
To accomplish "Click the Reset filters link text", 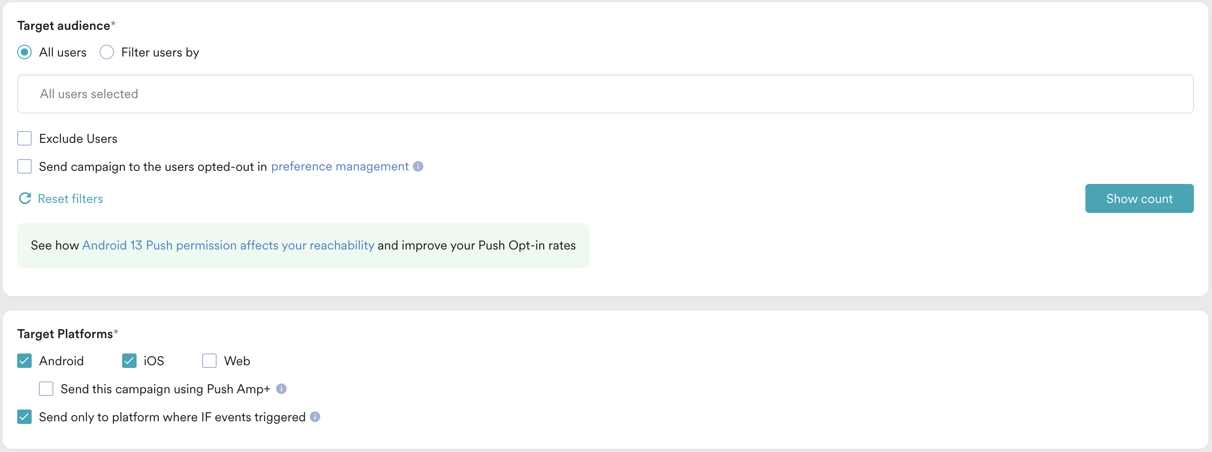I will pos(71,199).
